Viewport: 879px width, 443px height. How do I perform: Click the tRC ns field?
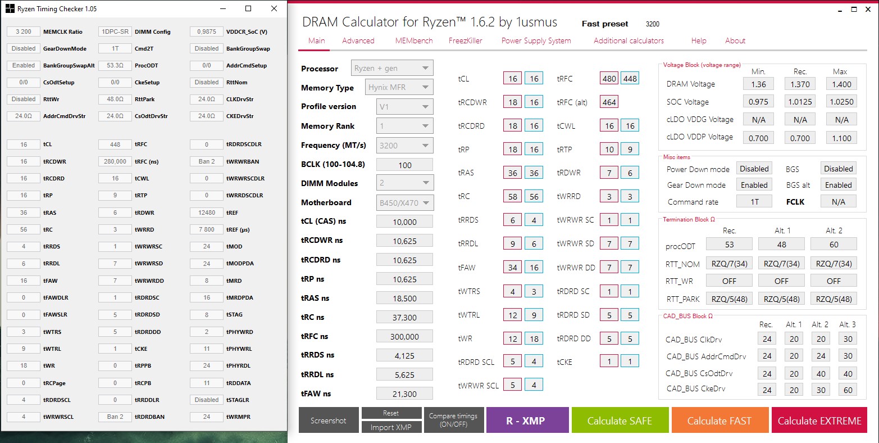click(x=404, y=317)
